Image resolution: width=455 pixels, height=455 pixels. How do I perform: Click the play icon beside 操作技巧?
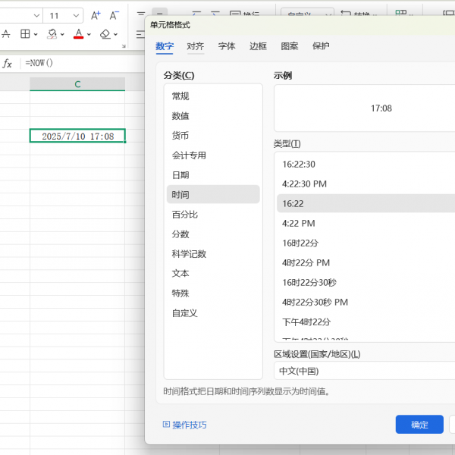(167, 425)
